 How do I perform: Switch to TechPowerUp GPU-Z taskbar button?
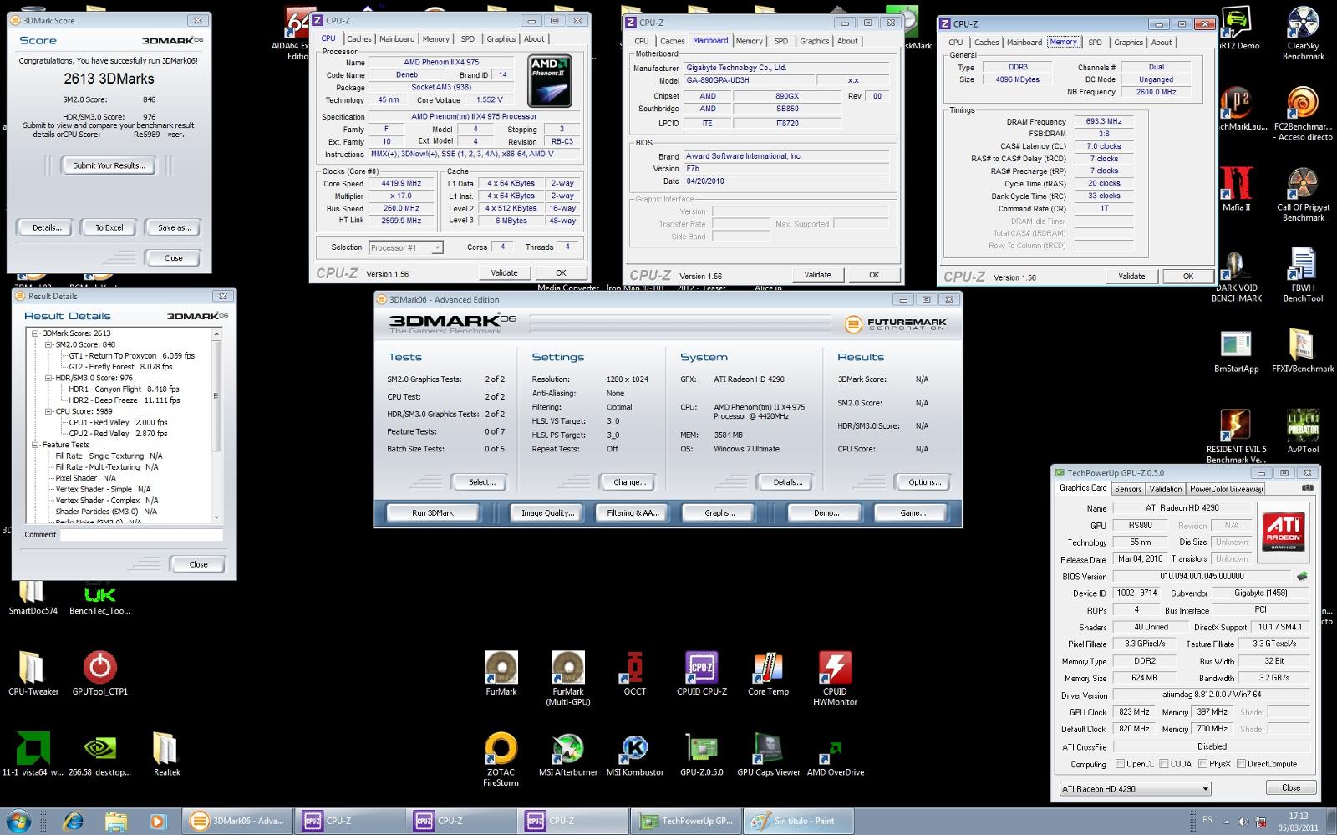687,821
